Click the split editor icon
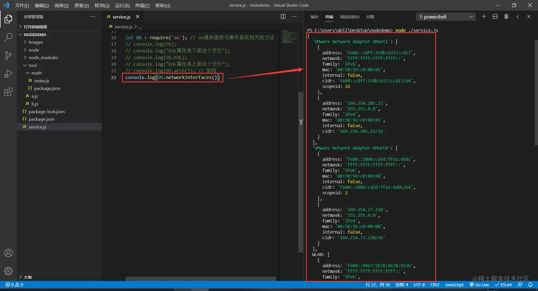This screenshot has height=291, width=538. click(x=283, y=16)
